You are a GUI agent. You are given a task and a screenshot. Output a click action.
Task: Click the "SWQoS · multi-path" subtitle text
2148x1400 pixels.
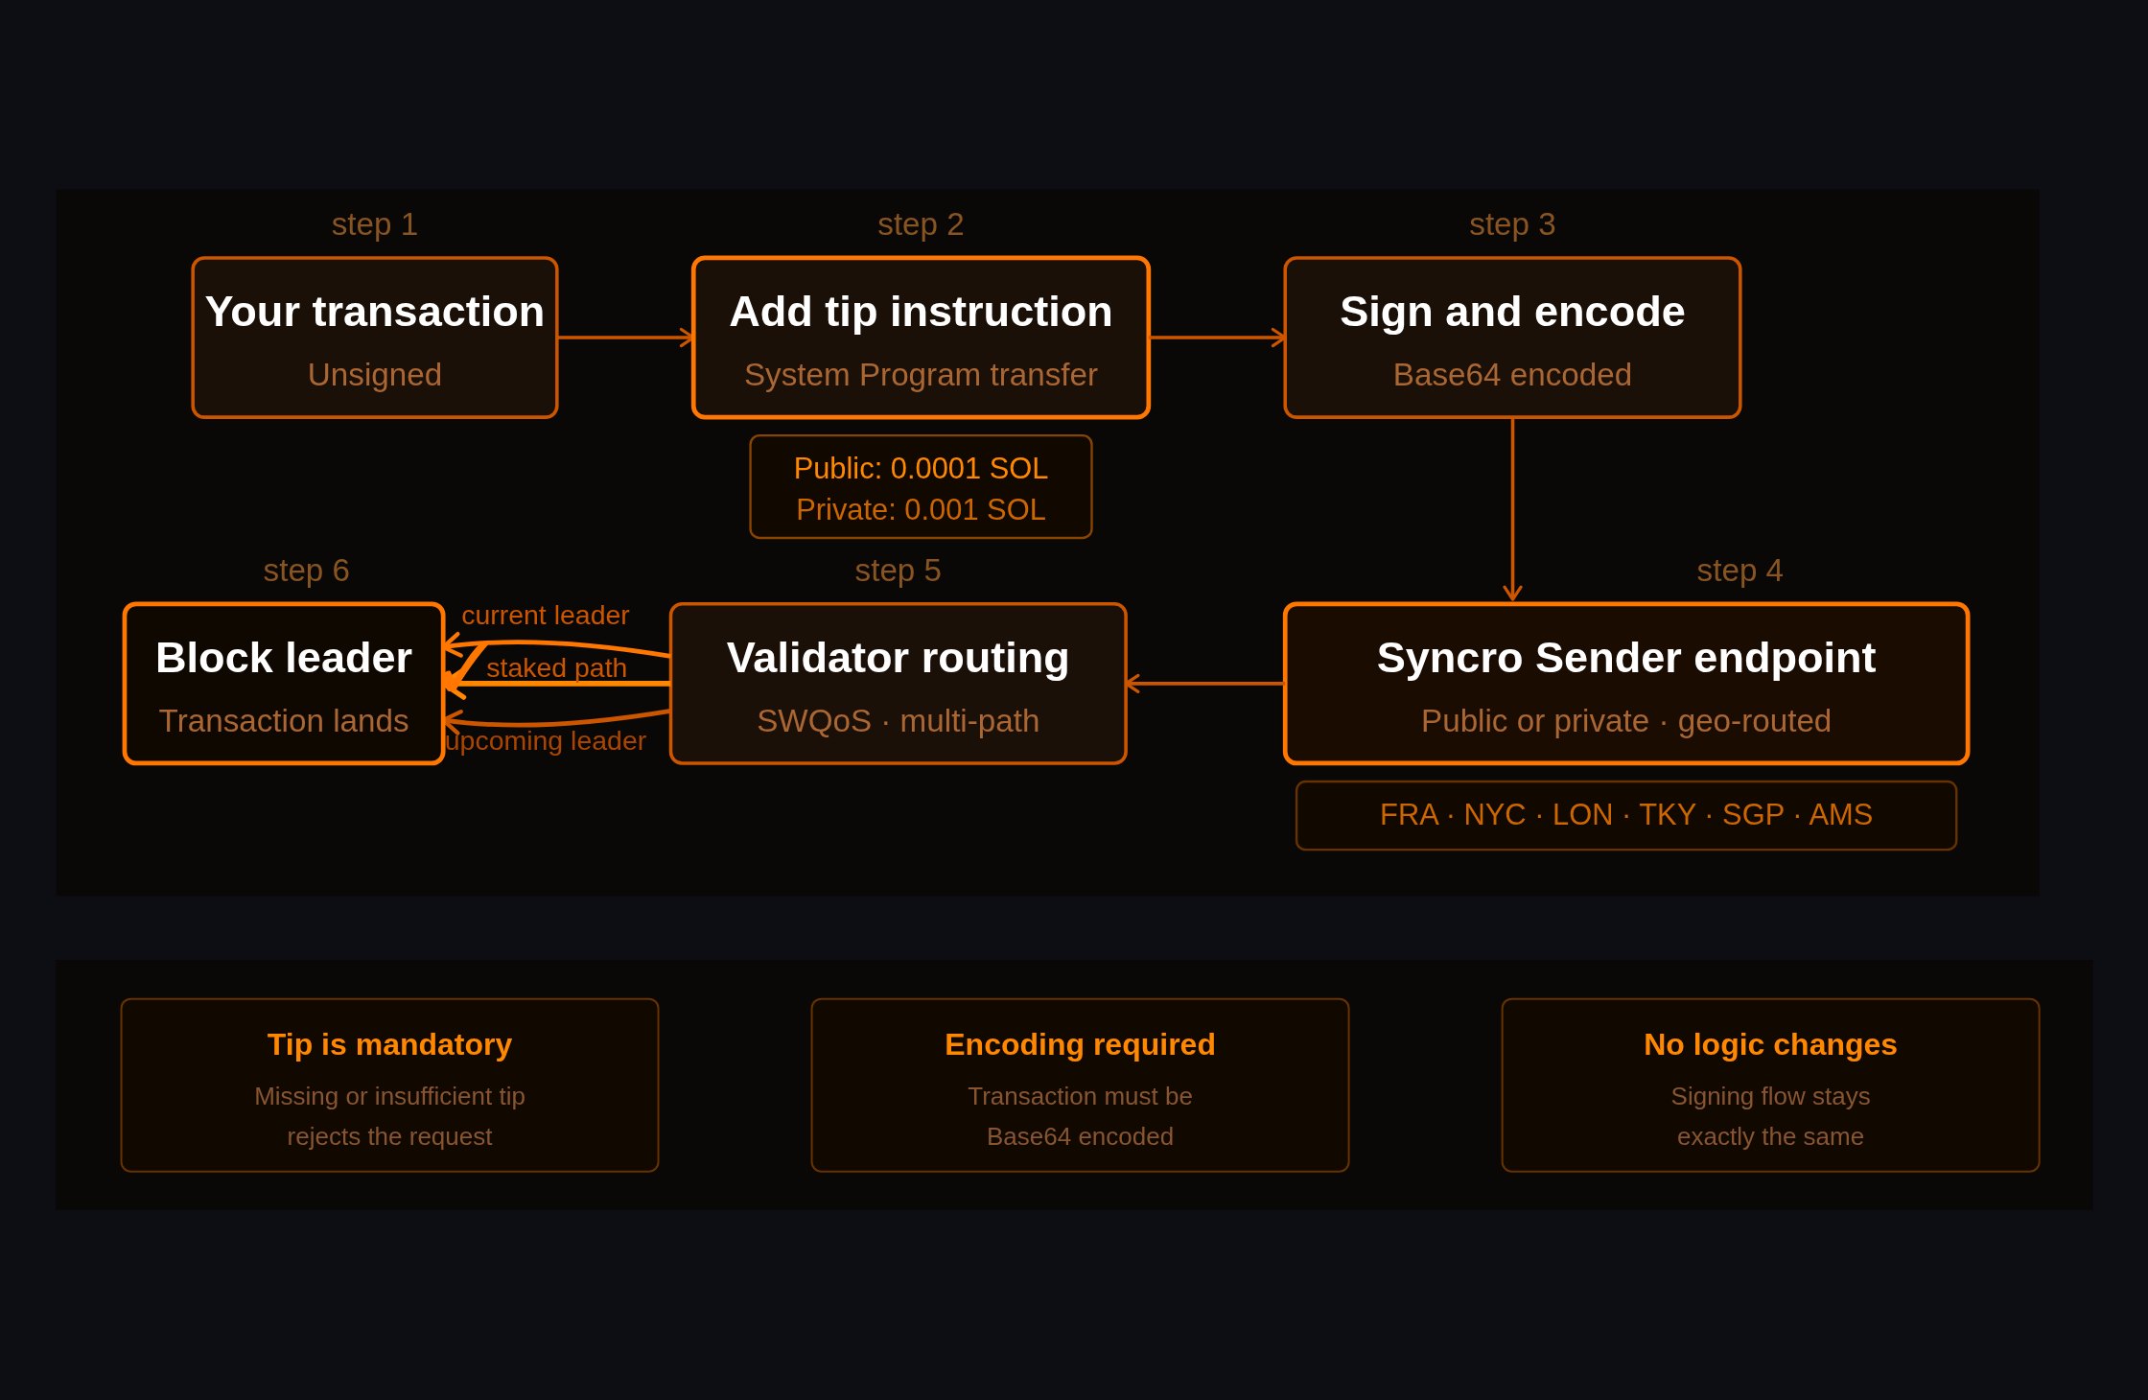(897, 720)
